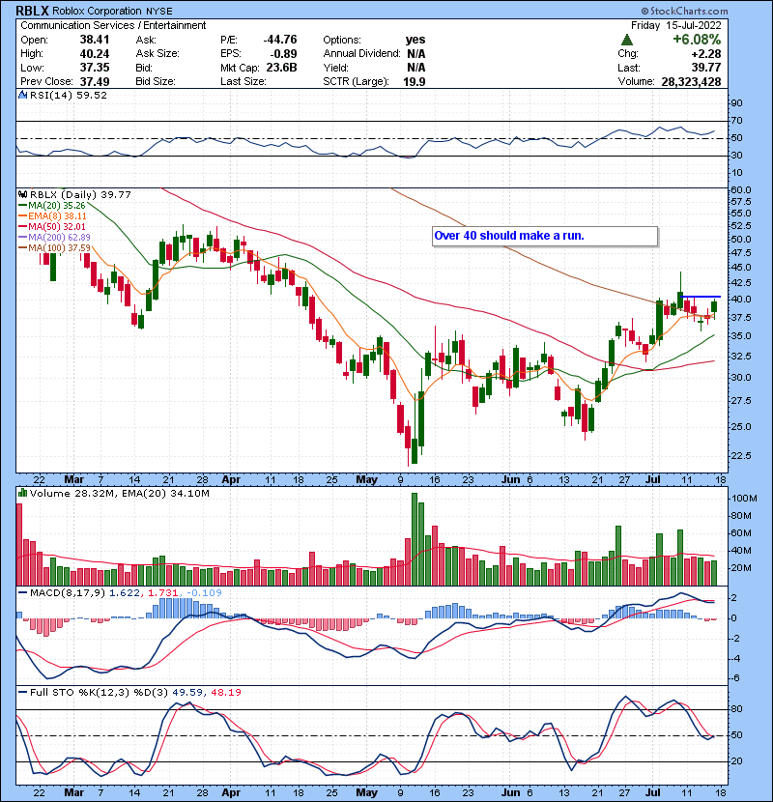Click the RSI(14) line chart icon
The image size is (773, 802).
click(23, 96)
